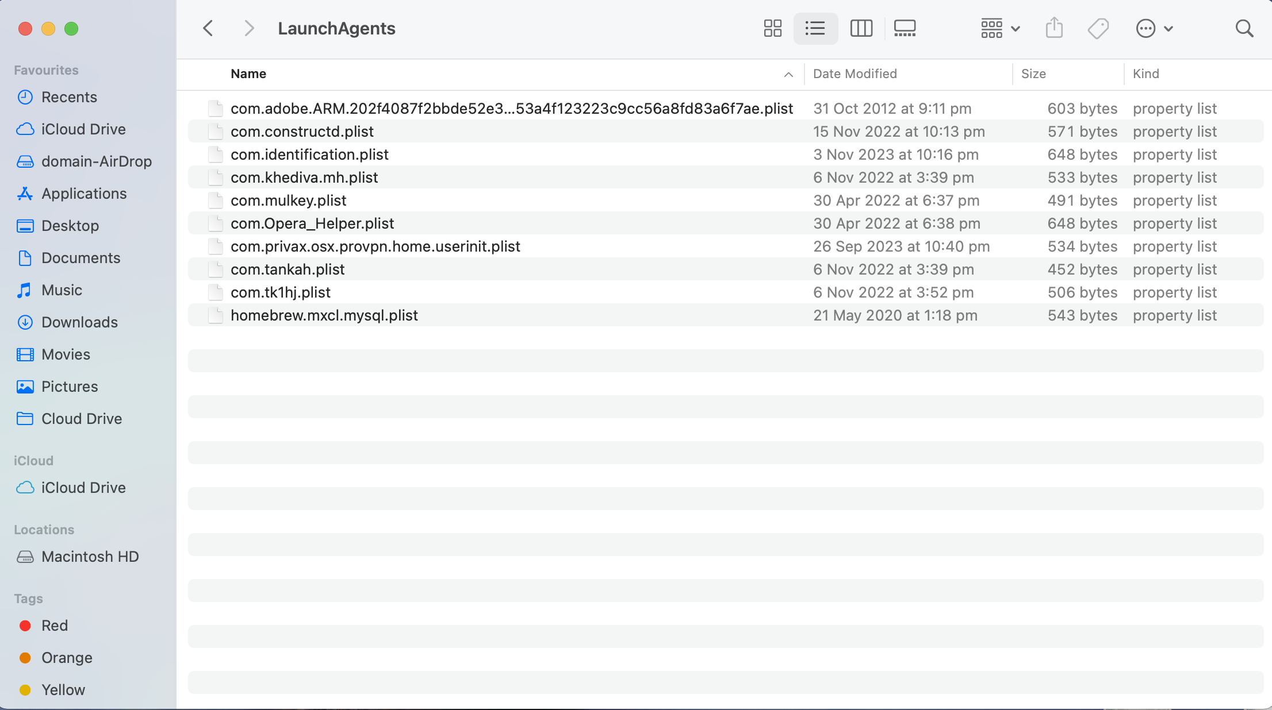The width and height of the screenshot is (1272, 710).
Task: Select com.Opera_Helper.plist file
Action: [x=312, y=223]
